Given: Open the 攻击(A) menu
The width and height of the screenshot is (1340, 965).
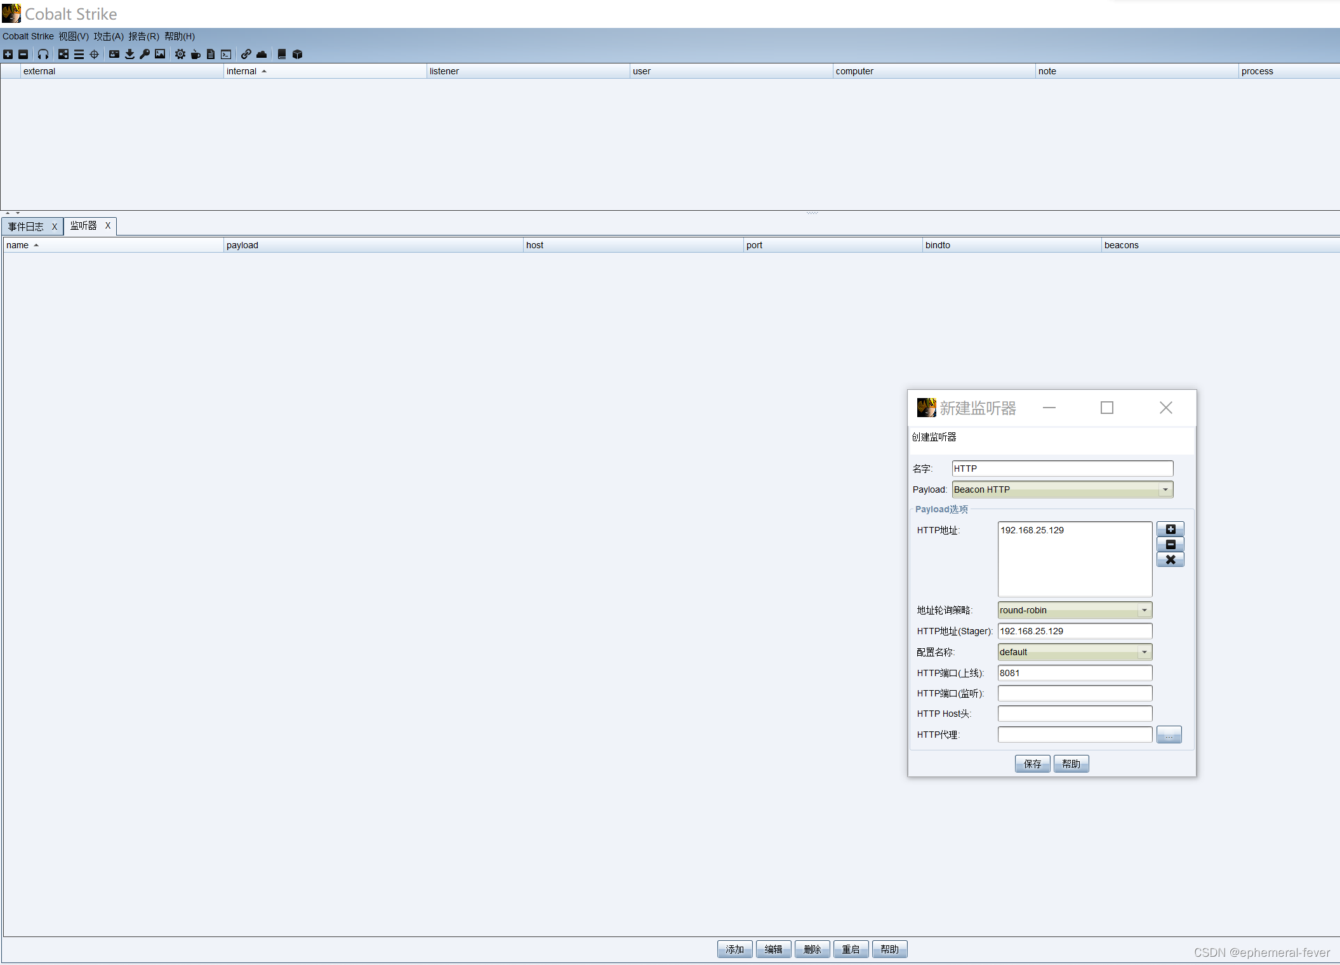Looking at the screenshot, I should tap(109, 36).
